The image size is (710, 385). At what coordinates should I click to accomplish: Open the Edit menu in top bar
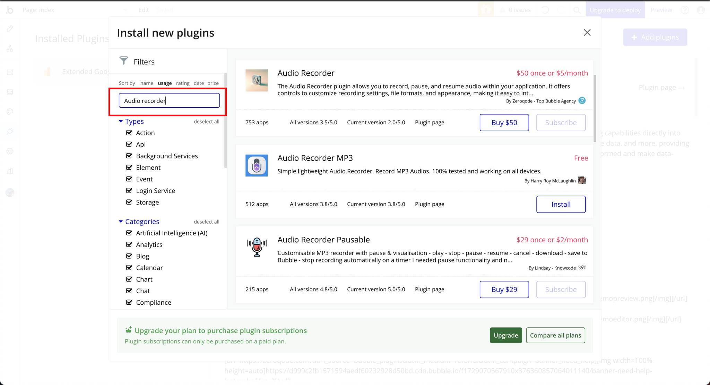click(x=144, y=10)
